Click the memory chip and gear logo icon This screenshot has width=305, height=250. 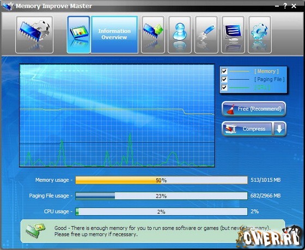(34, 34)
